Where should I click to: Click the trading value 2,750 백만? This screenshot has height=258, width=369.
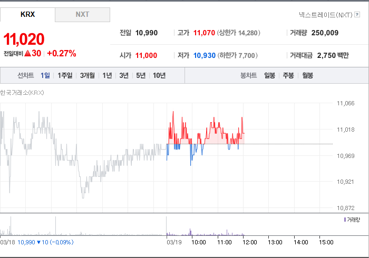pyautogui.click(x=333, y=55)
